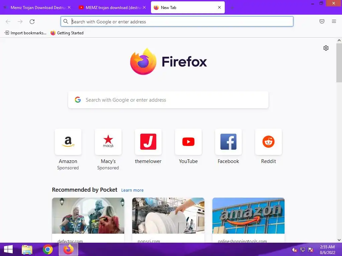
Task: Open the Save to Pocket icon
Action: (322, 21)
